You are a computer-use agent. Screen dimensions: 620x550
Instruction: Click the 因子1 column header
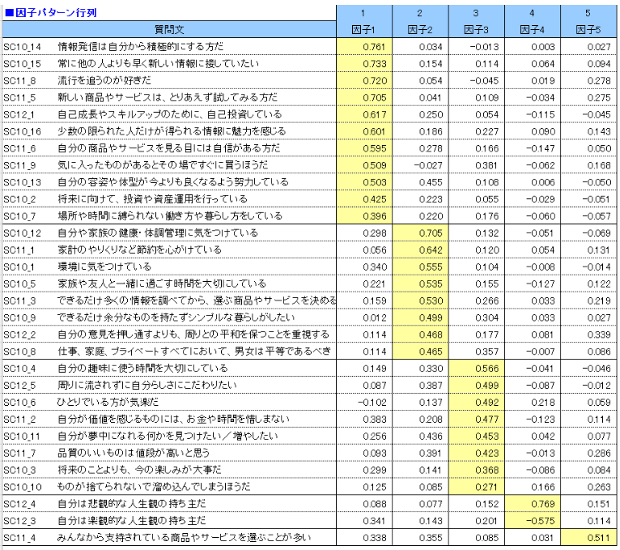coord(363,29)
